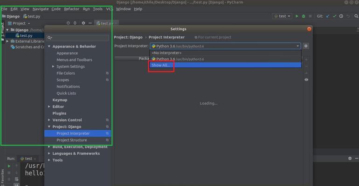Select Appearance settings item
The image size is (359, 186).
pos(67,53)
